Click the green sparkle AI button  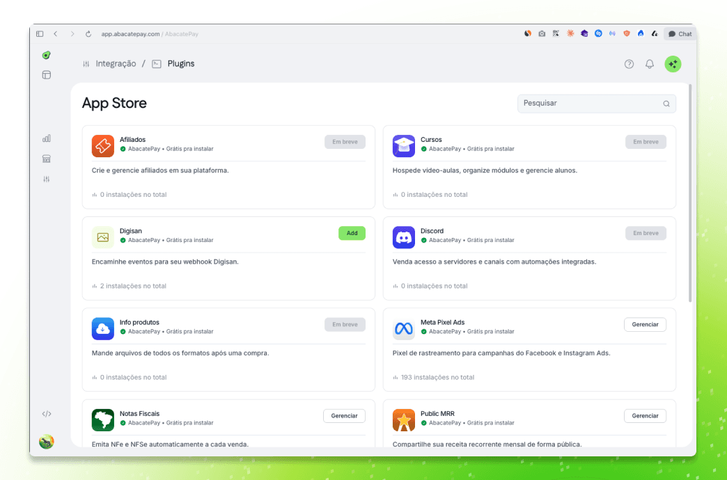click(673, 64)
